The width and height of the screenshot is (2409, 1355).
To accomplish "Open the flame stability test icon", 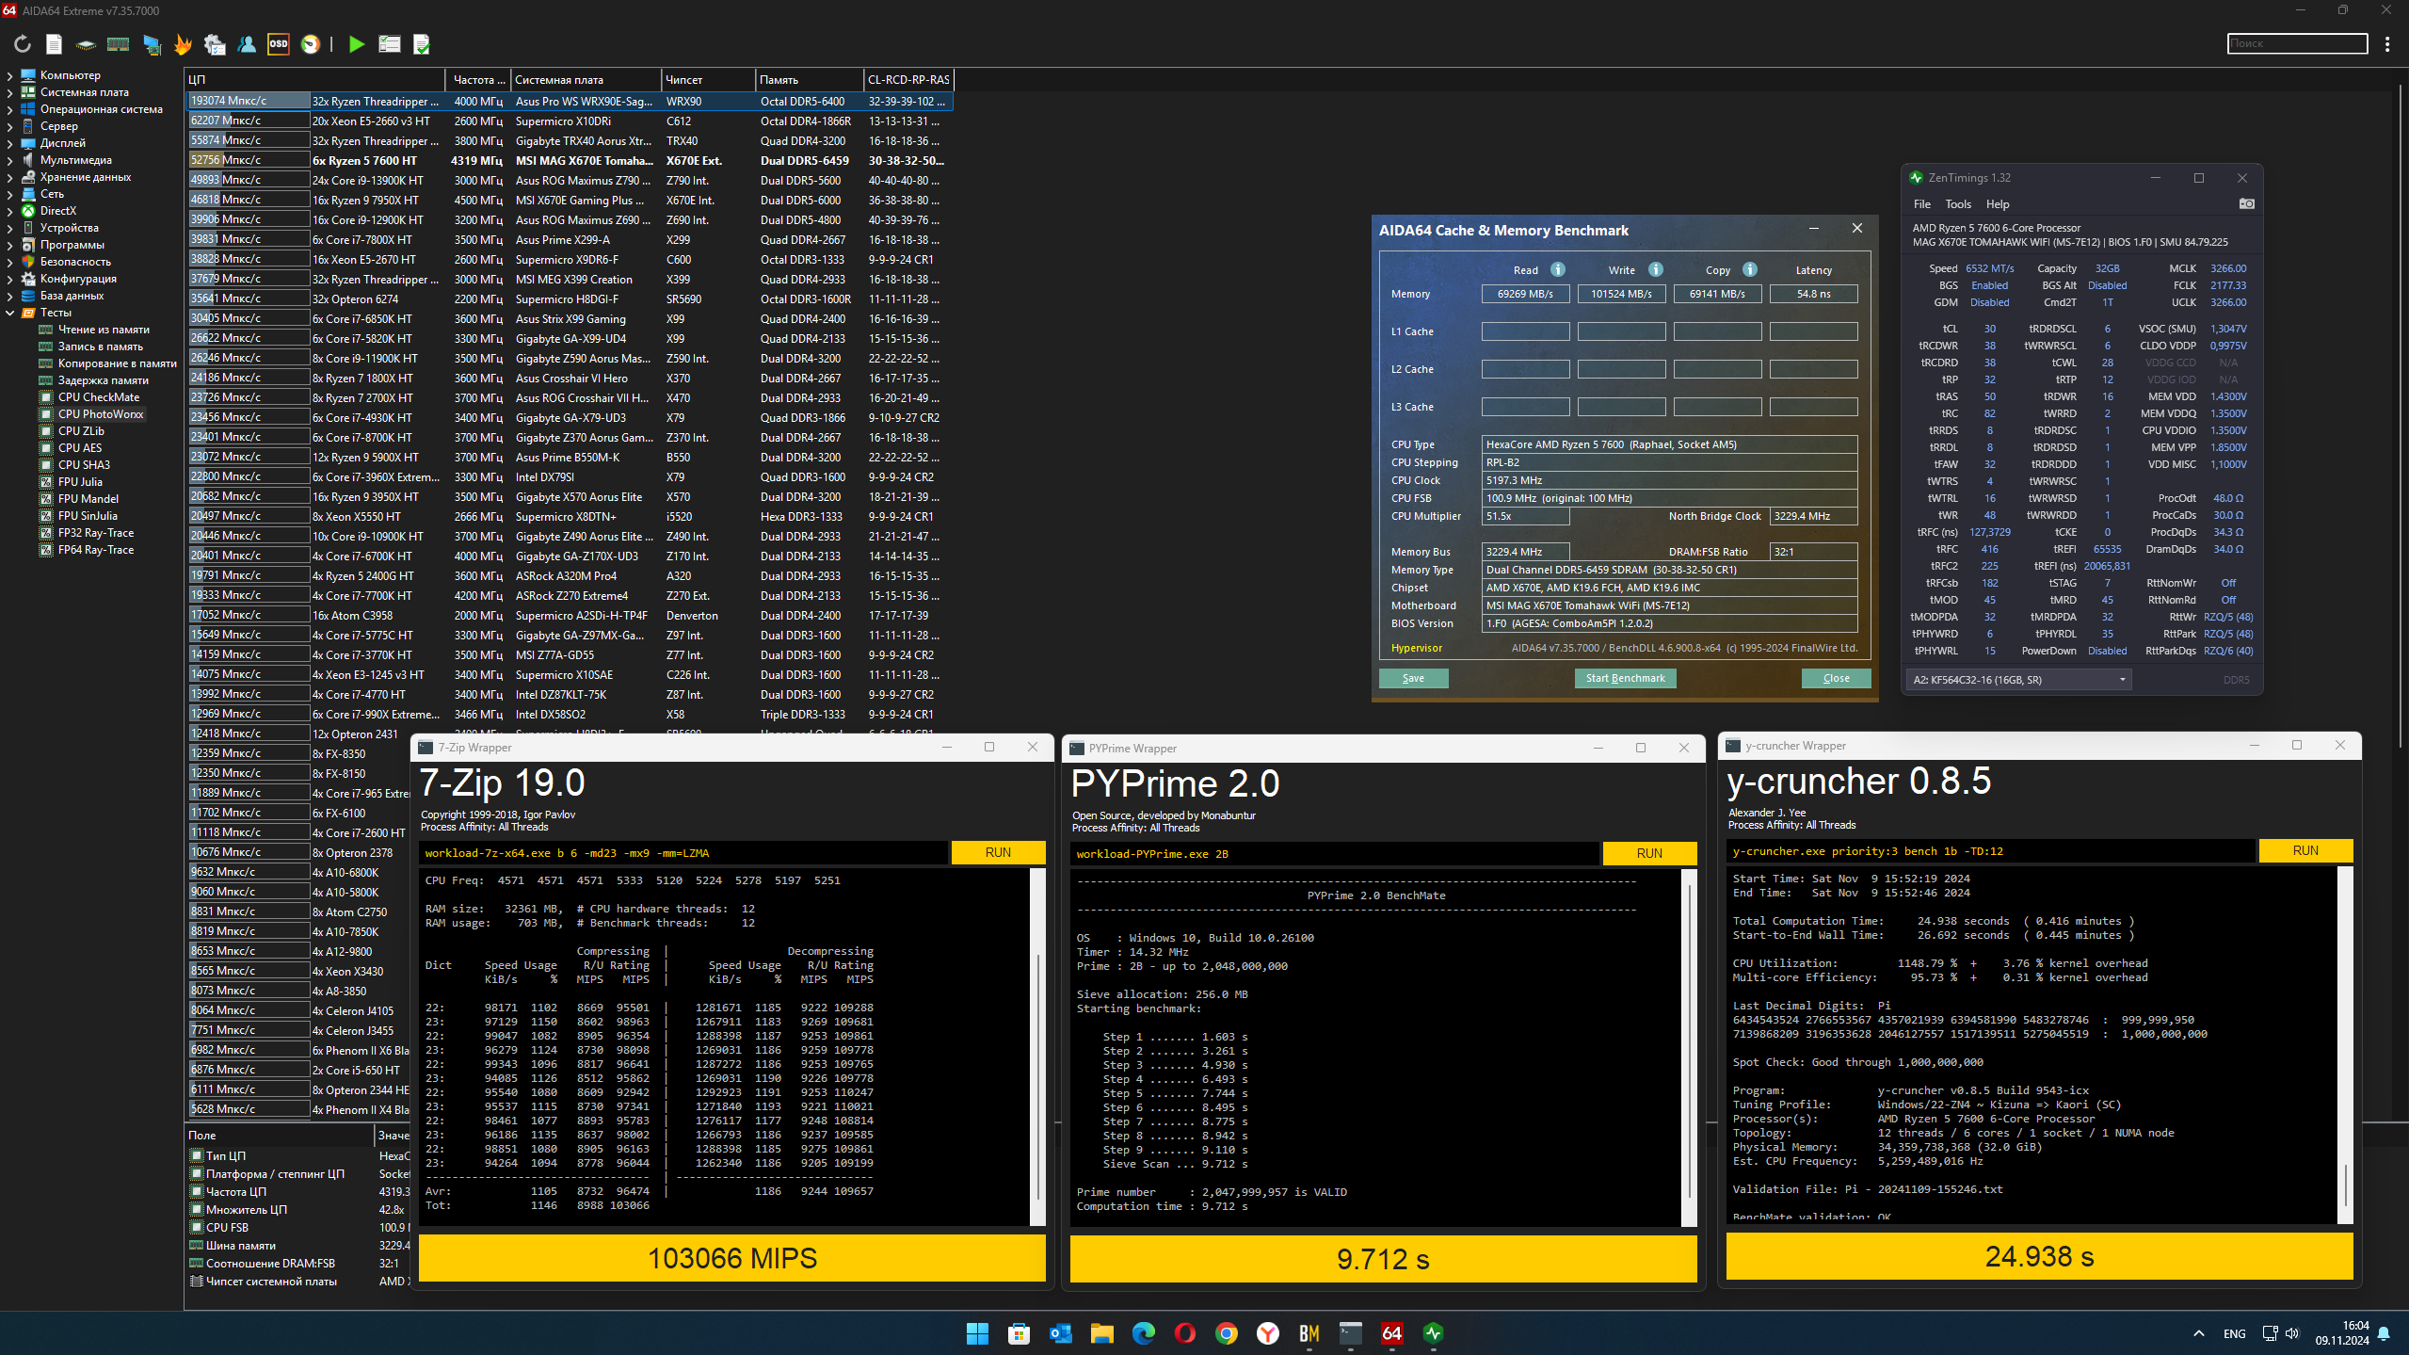I will [x=183, y=43].
